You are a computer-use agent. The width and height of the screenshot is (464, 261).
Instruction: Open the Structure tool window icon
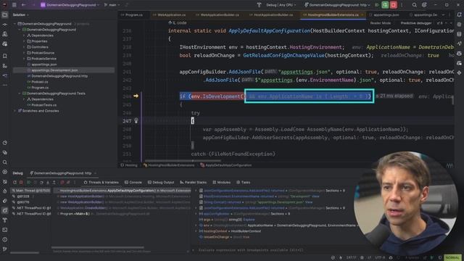(x=5, y=66)
